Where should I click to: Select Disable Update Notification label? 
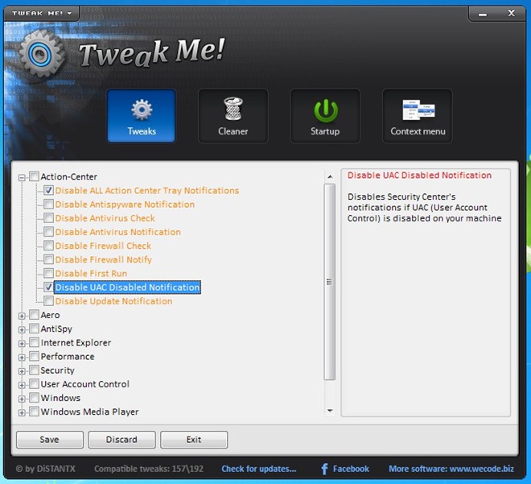[x=113, y=301]
